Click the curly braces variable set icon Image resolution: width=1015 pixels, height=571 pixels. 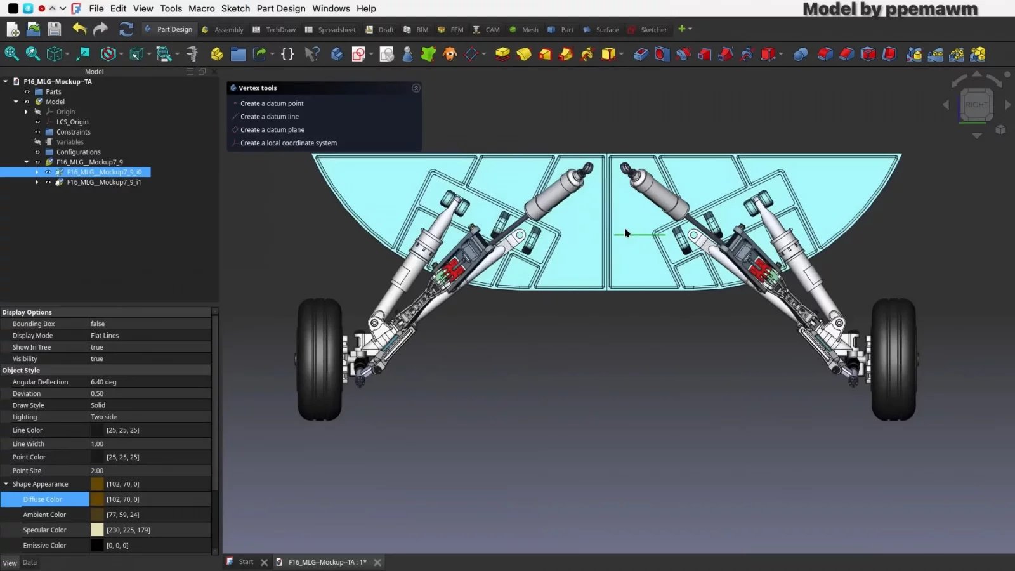[287, 54]
